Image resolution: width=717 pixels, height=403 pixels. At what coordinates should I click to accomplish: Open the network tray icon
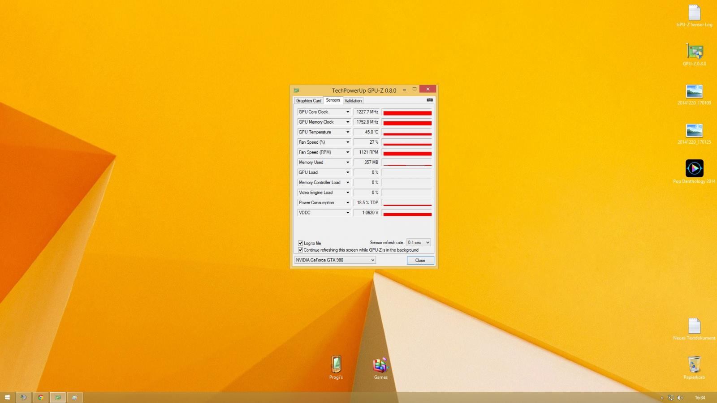tap(671, 398)
